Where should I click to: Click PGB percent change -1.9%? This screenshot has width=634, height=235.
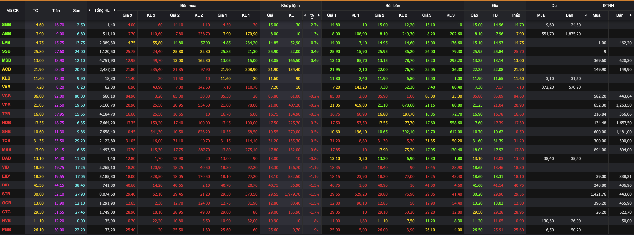click(314, 230)
